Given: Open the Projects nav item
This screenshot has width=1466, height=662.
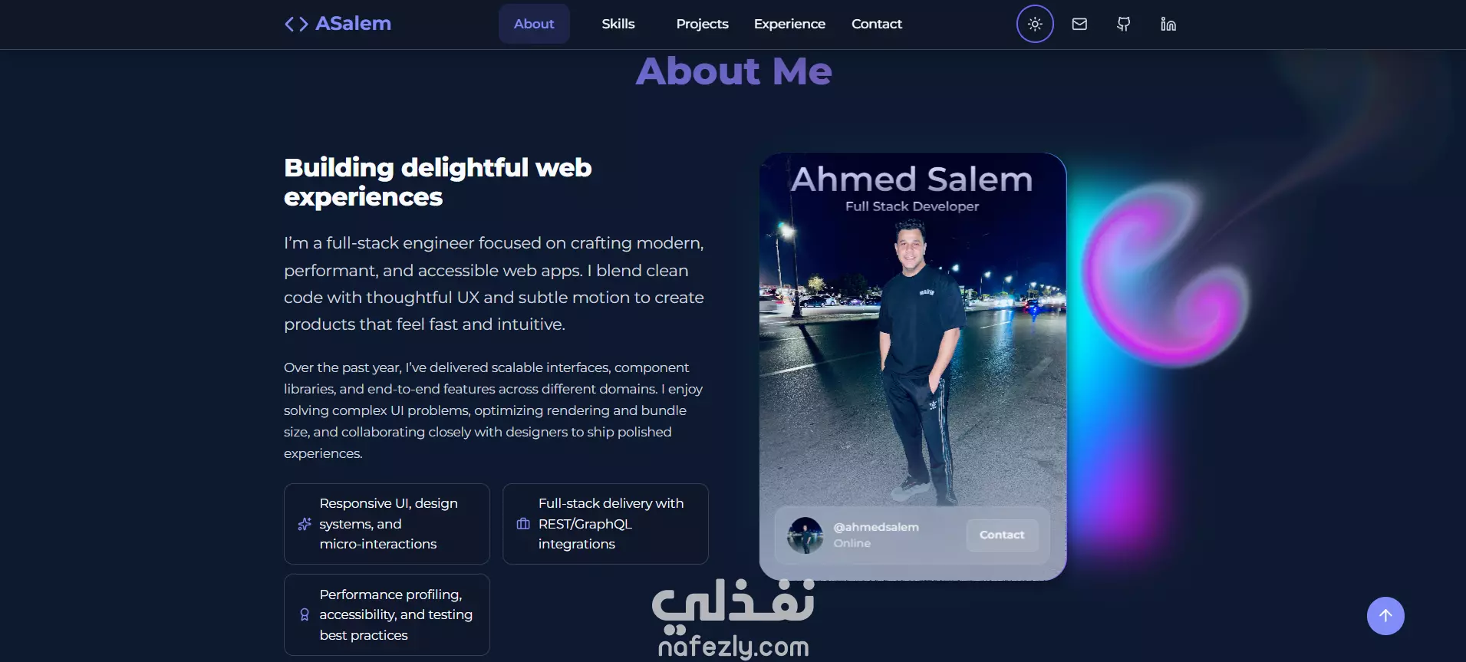Looking at the screenshot, I should (702, 24).
